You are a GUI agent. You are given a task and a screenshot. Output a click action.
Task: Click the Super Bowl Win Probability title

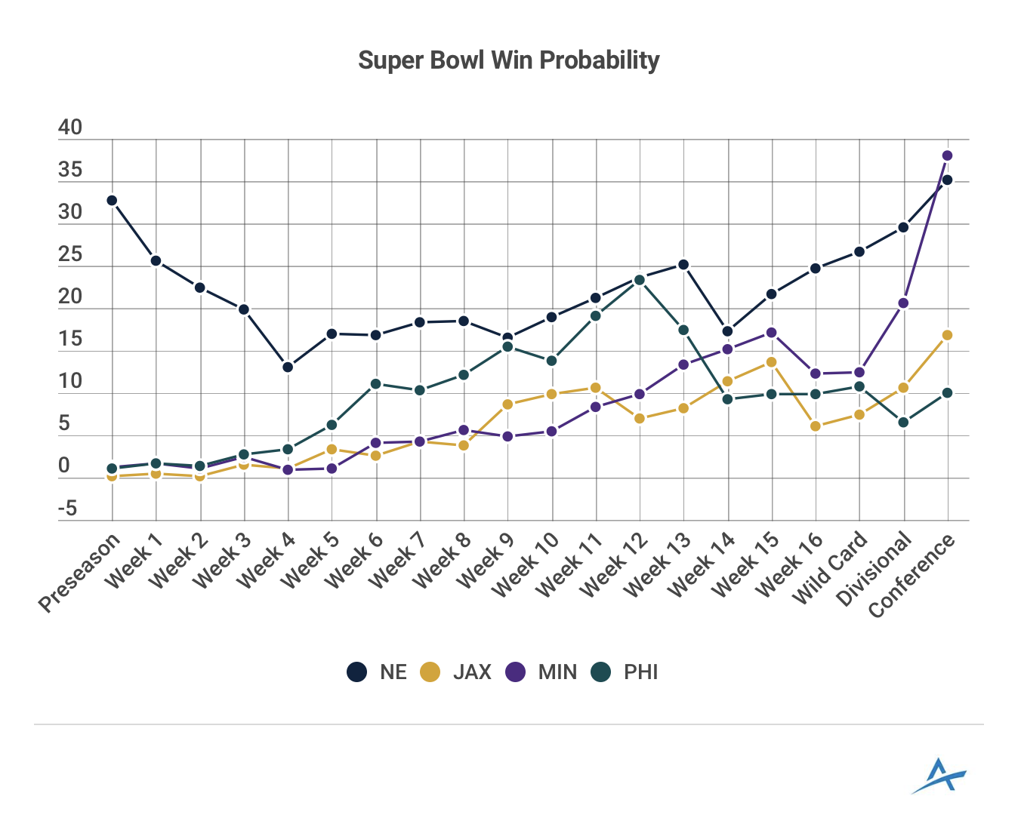508,60
